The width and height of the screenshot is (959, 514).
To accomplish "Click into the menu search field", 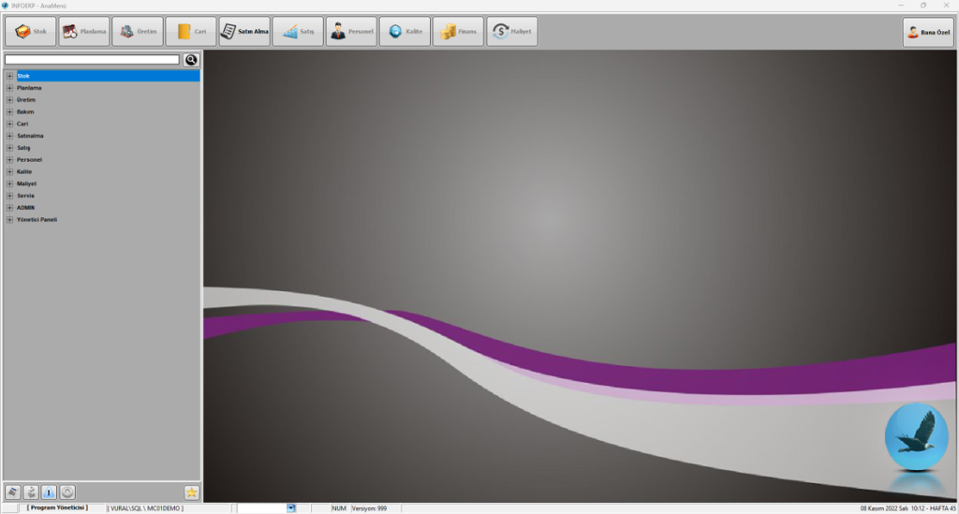I will tap(92, 60).
